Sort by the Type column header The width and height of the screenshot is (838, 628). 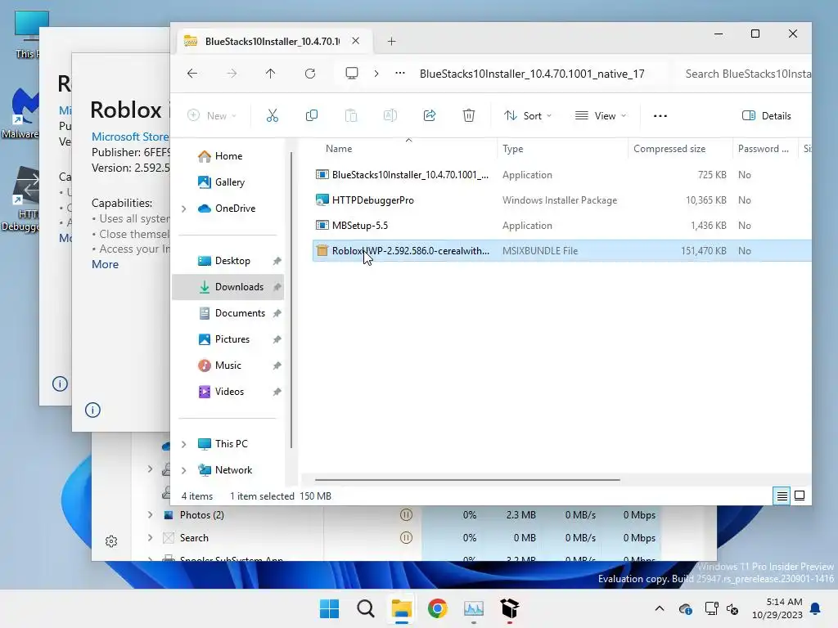tap(512, 149)
